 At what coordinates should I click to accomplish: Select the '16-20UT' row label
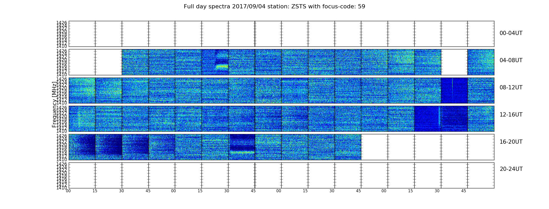pos(511,142)
